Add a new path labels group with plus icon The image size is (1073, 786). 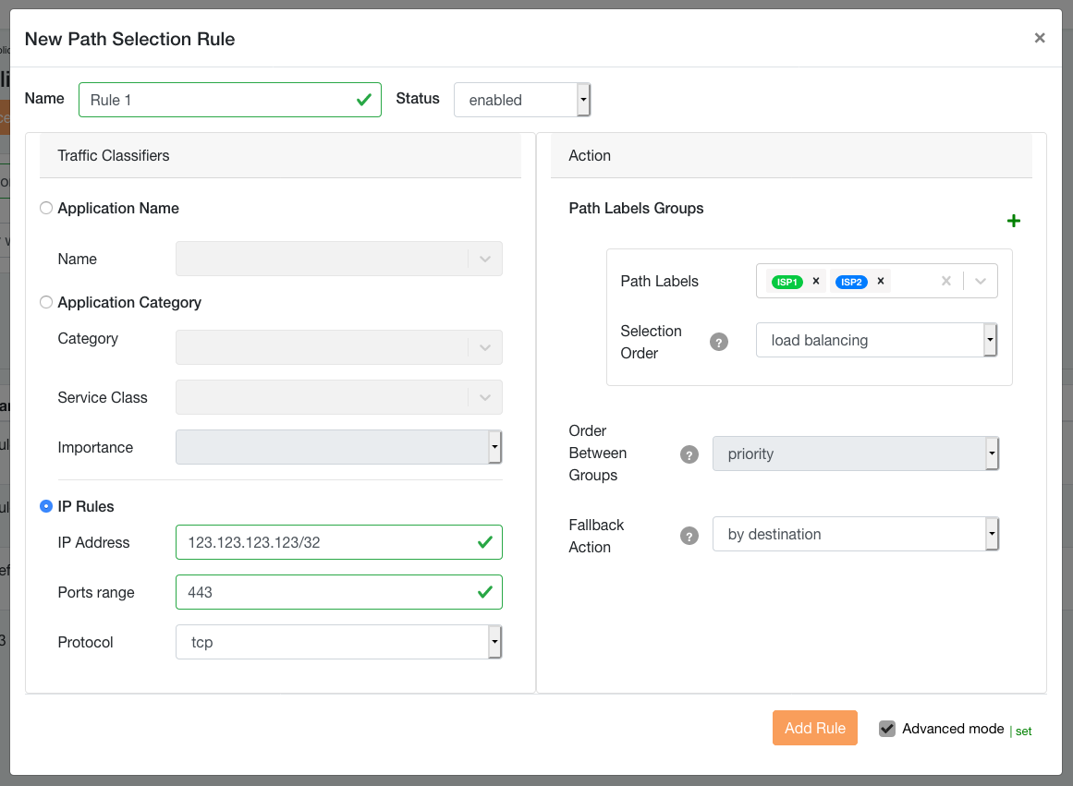point(1013,221)
